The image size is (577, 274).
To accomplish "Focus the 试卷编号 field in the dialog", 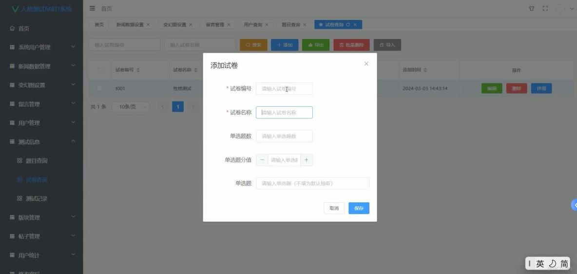I will click(x=284, y=89).
